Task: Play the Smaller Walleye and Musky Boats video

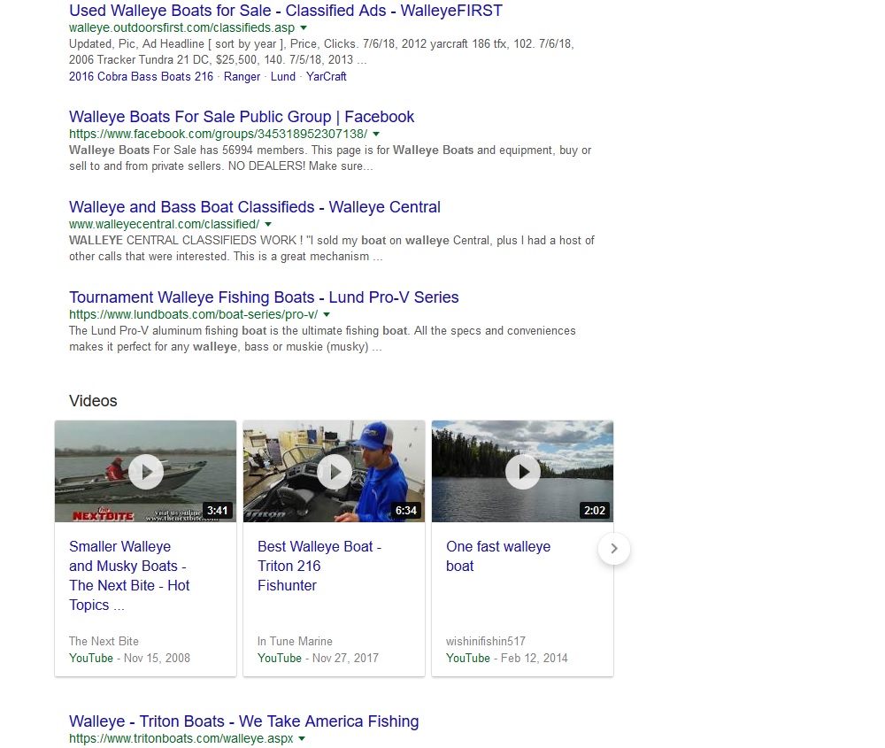Action: click(146, 472)
